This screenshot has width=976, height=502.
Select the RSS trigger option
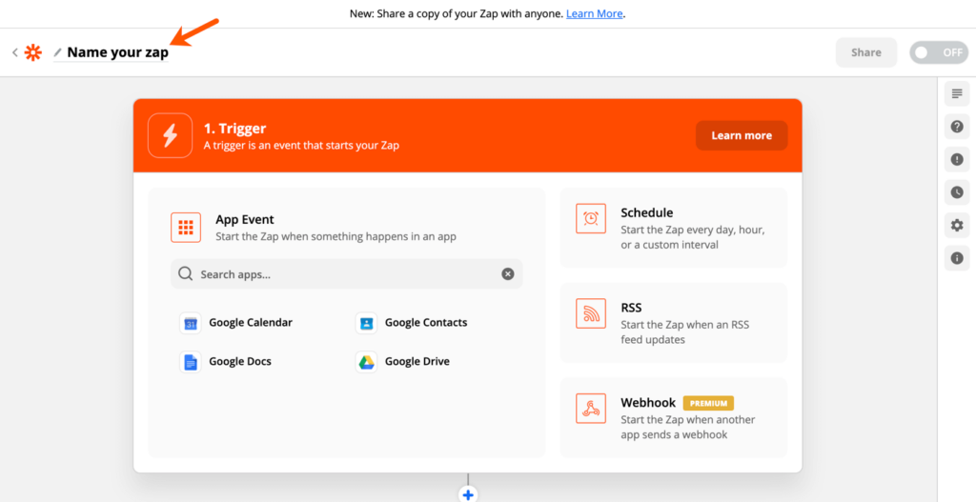tap(674, 323)
